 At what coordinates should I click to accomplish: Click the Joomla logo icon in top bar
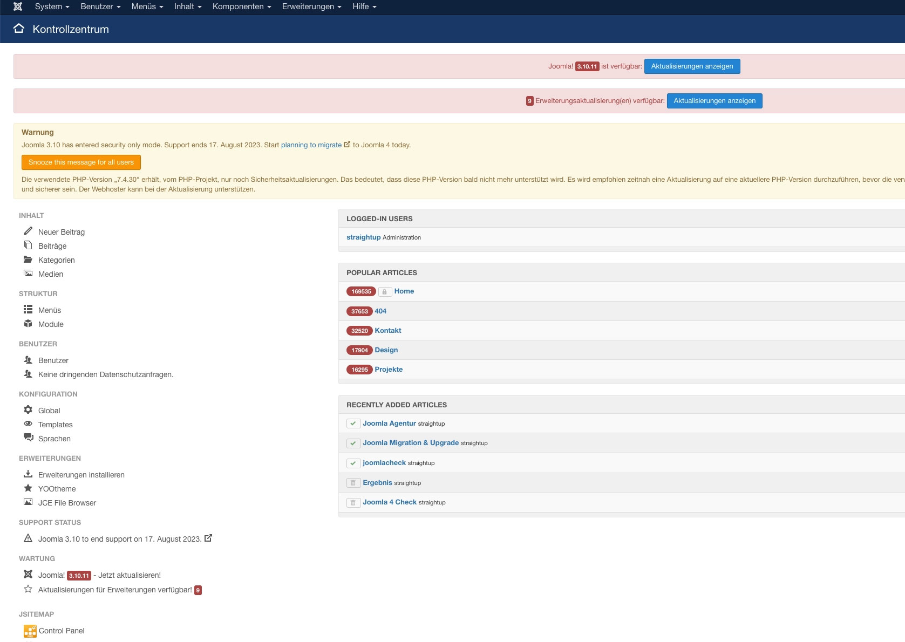tap(18, 6)
